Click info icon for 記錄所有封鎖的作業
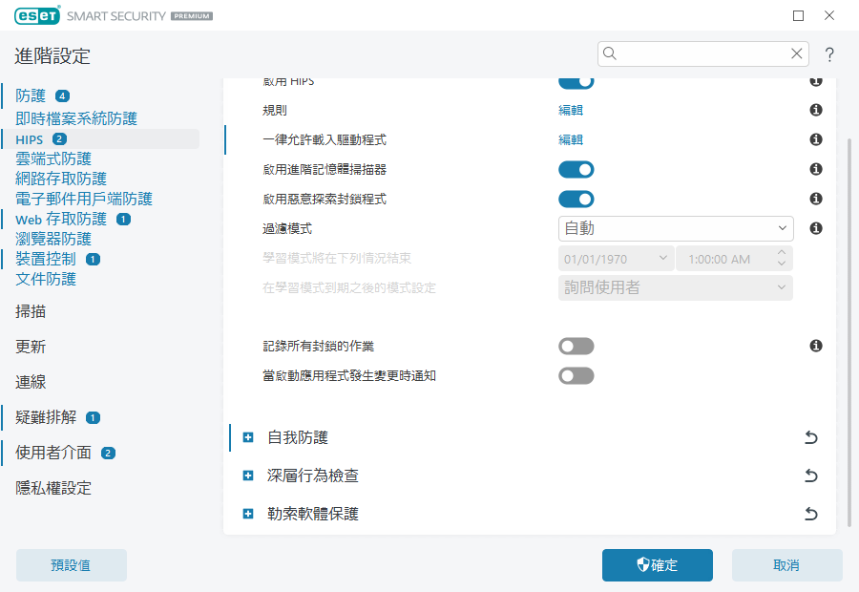 (816, 346)
